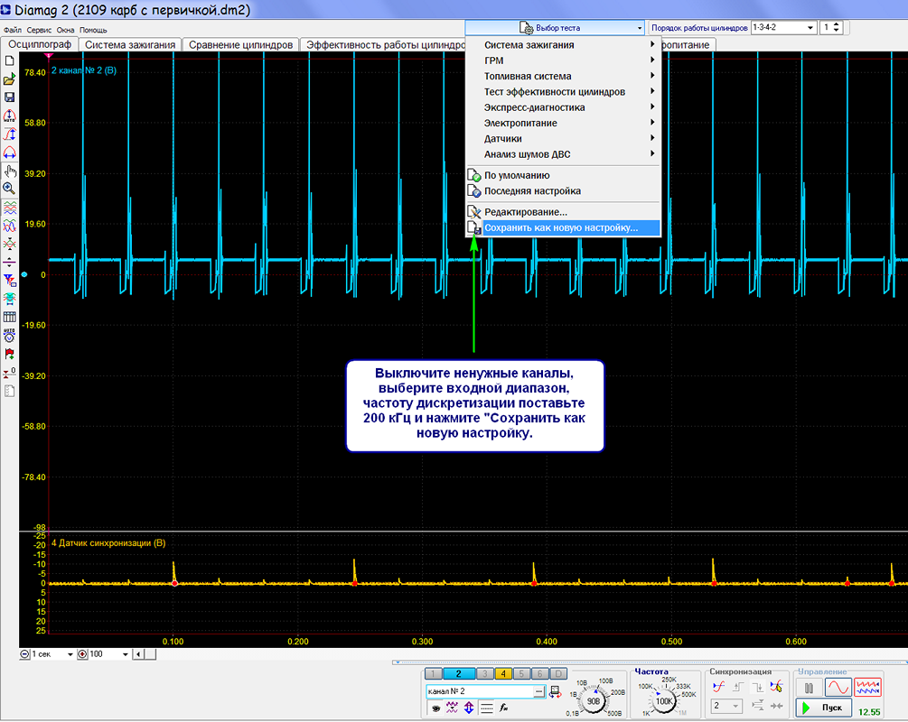Add a red flag marker

tap(9, 354)
